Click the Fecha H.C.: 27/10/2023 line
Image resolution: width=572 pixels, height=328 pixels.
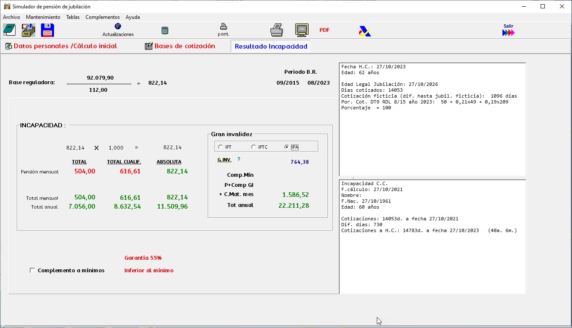pos(374,67)
